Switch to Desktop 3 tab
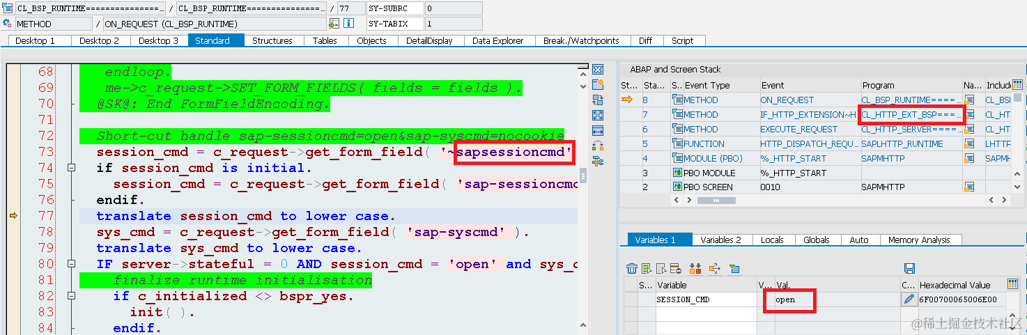The height and width of the screenshot is (335, 1027). pos(158,40)
